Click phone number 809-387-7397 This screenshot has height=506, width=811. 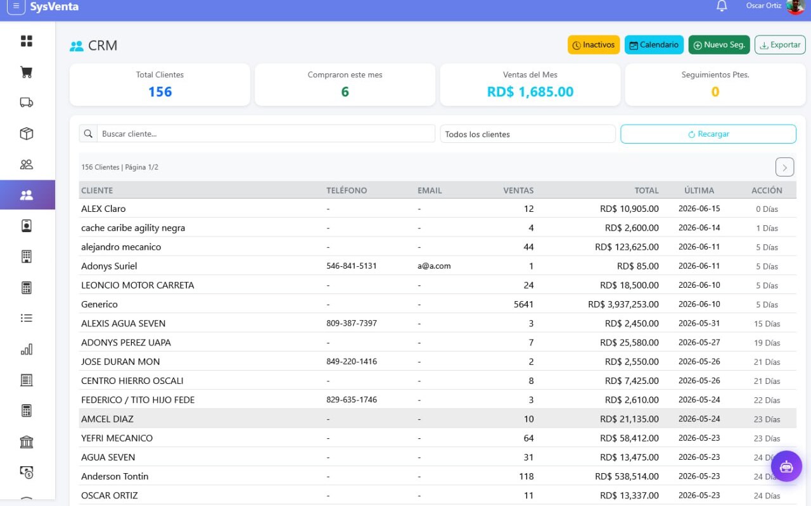click(352, 323)
